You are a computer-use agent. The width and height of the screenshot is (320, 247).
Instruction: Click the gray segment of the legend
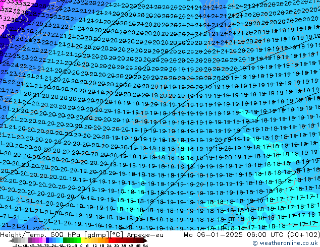[16, 240]
